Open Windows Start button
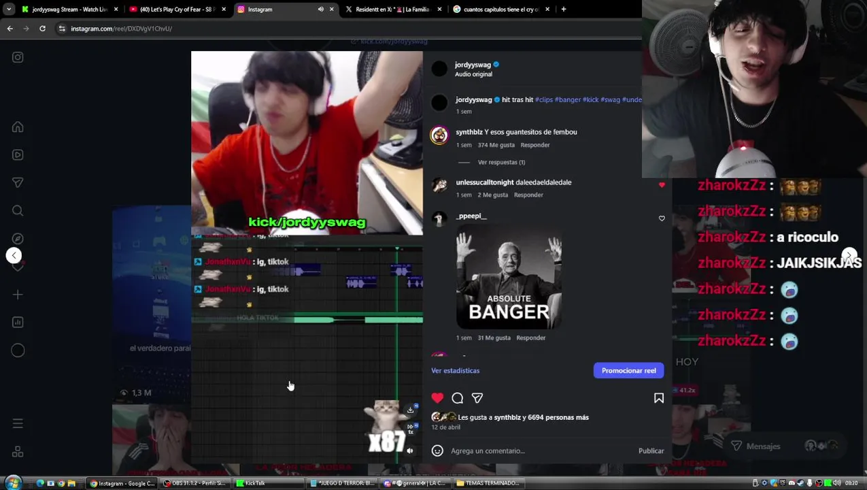 pos(13,483)
